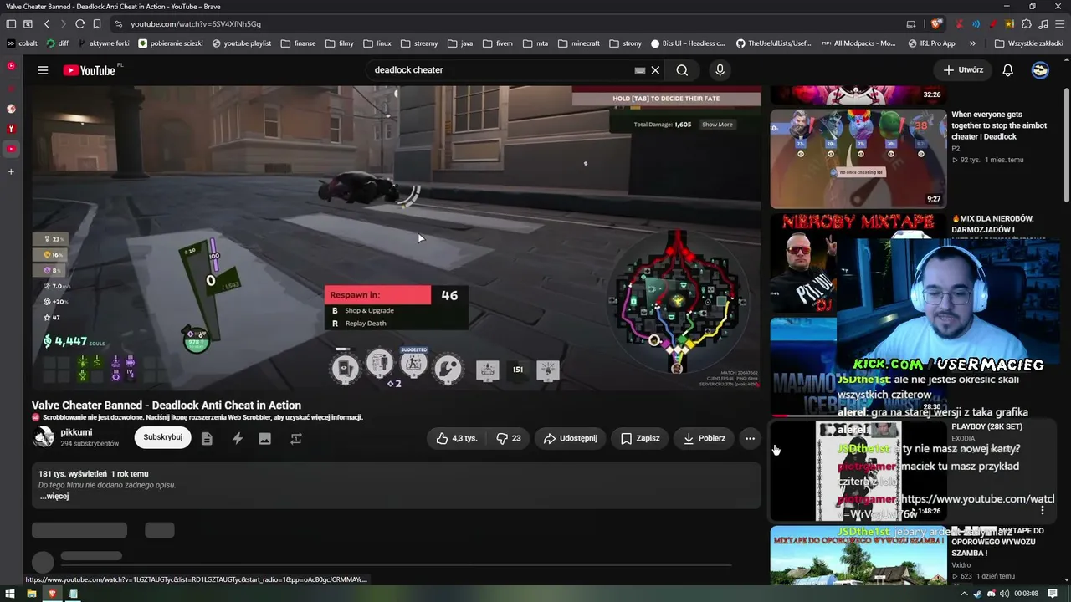Open the Brave main hamburger menu

(1060, 24)
